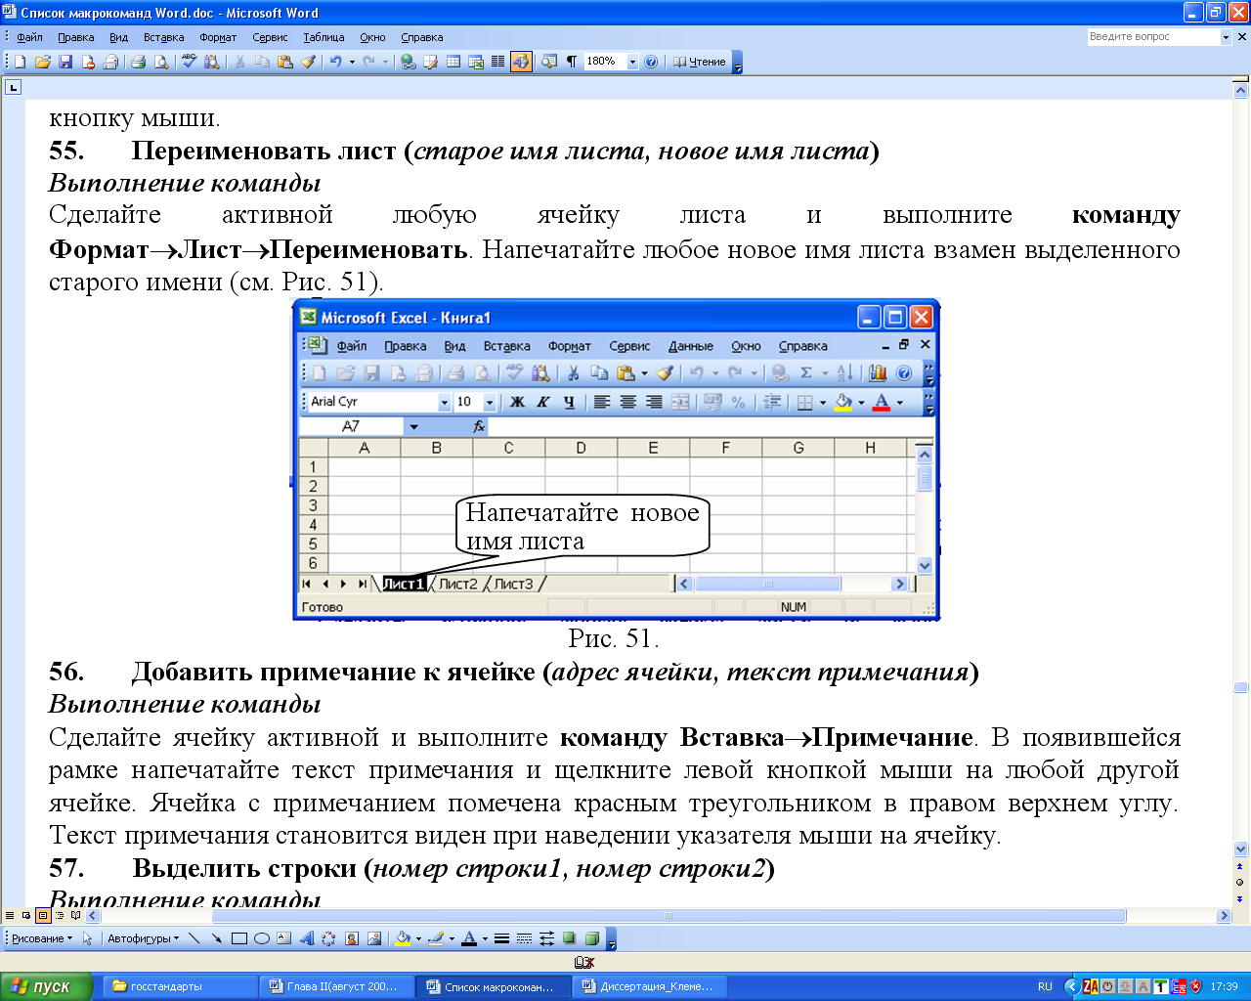1251x1001 pixels.
Task: Copy selection using toolbar icon
Action: coord(262,62)
